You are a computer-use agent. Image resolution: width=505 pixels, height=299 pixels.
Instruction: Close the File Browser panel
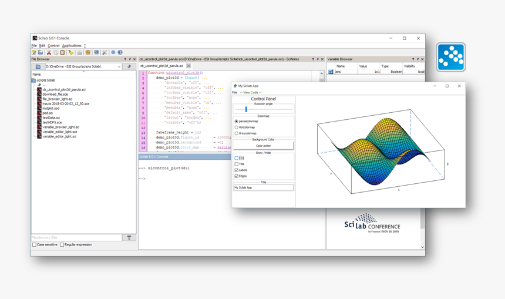click(134, 59)
